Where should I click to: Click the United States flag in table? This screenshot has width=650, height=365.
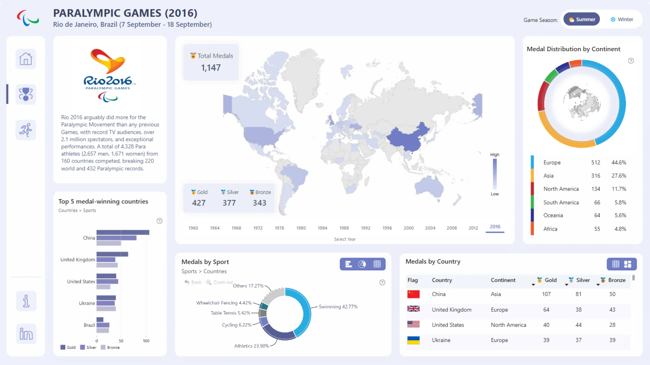pos(413,324)
